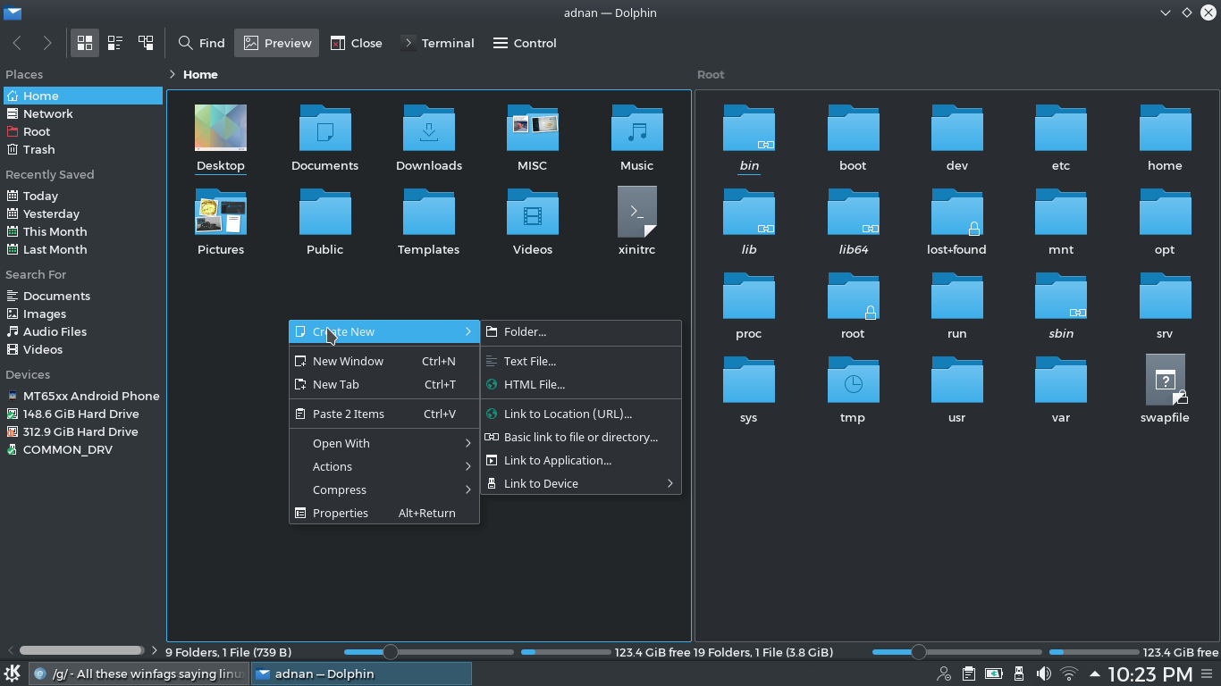Choose New Tab from context menu
Screen dimensions: 1221x686
(x=384, y=384)
